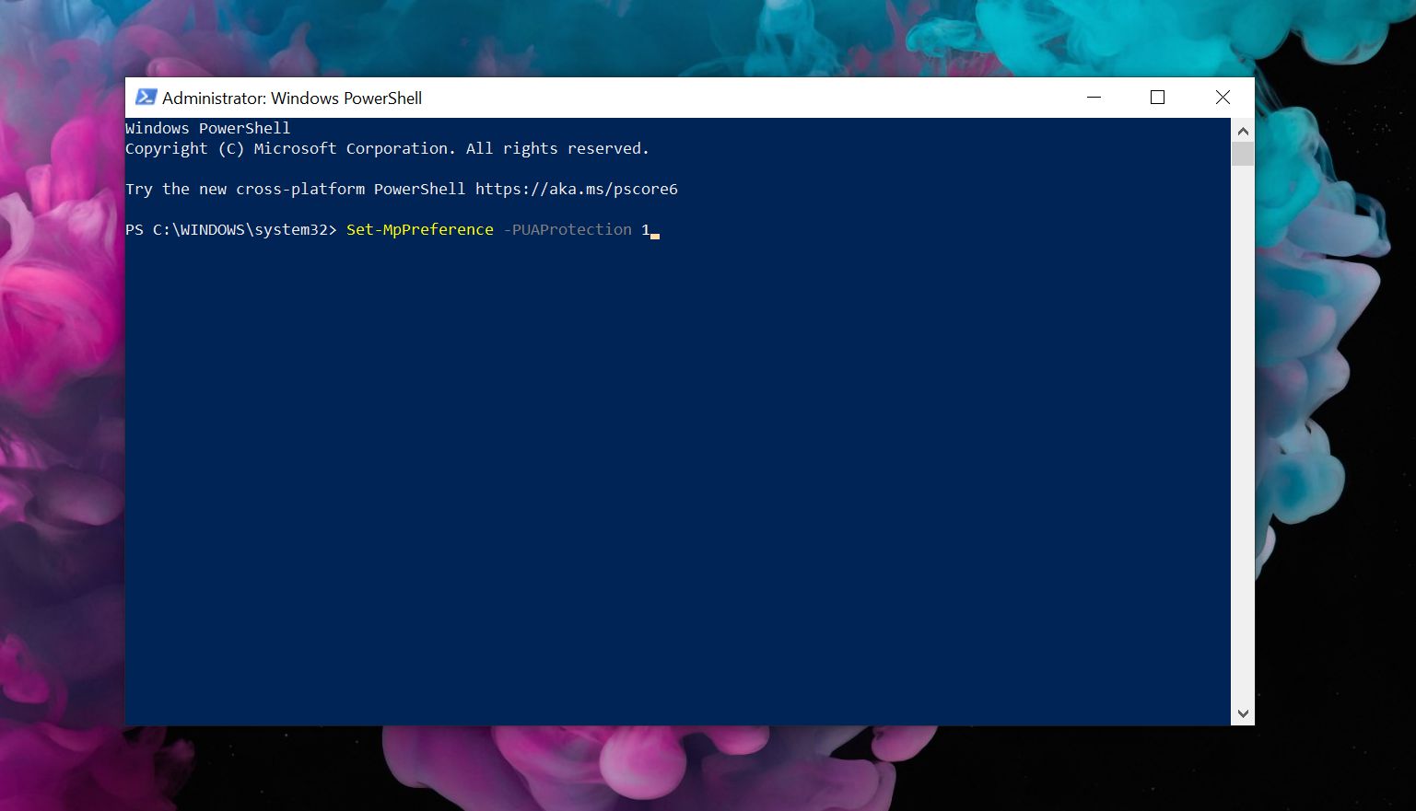Viewport: 1416px width, 811px height.
Task: Click the 'PS C:\WINDOWS\system32>' prompt
Action: (x=231, y=229)
